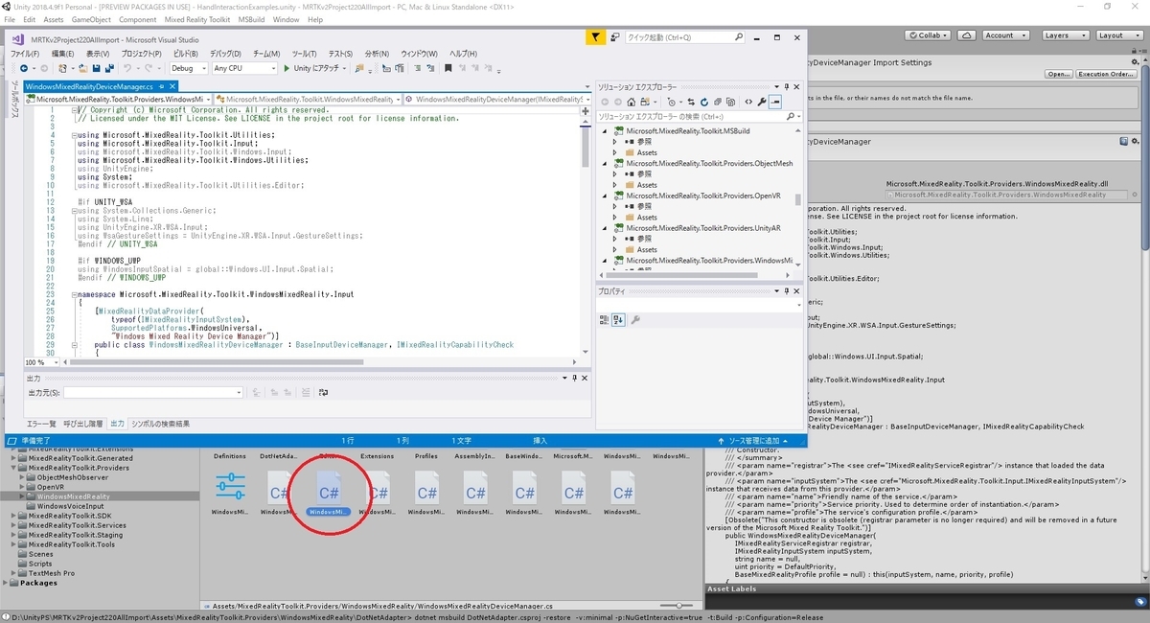Open the Any CPU platform dropdown
The width and height of the screenshot is (1150, 623).
coord(244,68)
